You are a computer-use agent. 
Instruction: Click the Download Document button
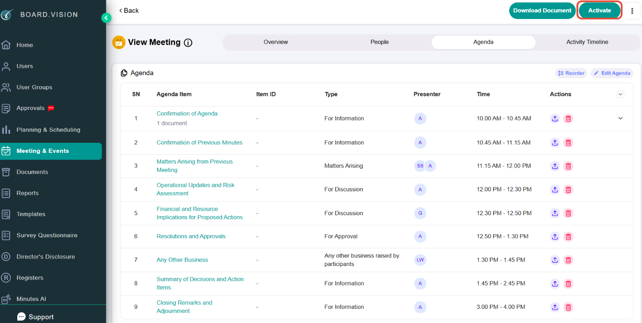542,11
